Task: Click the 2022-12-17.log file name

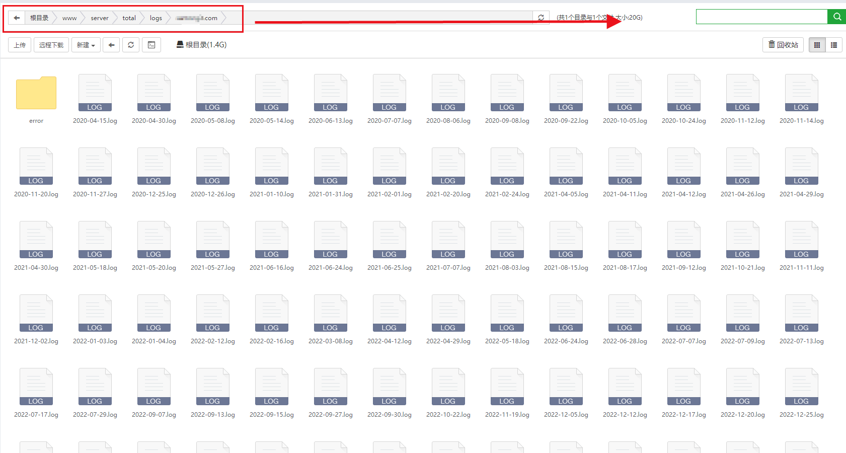Action: (684, 415)
